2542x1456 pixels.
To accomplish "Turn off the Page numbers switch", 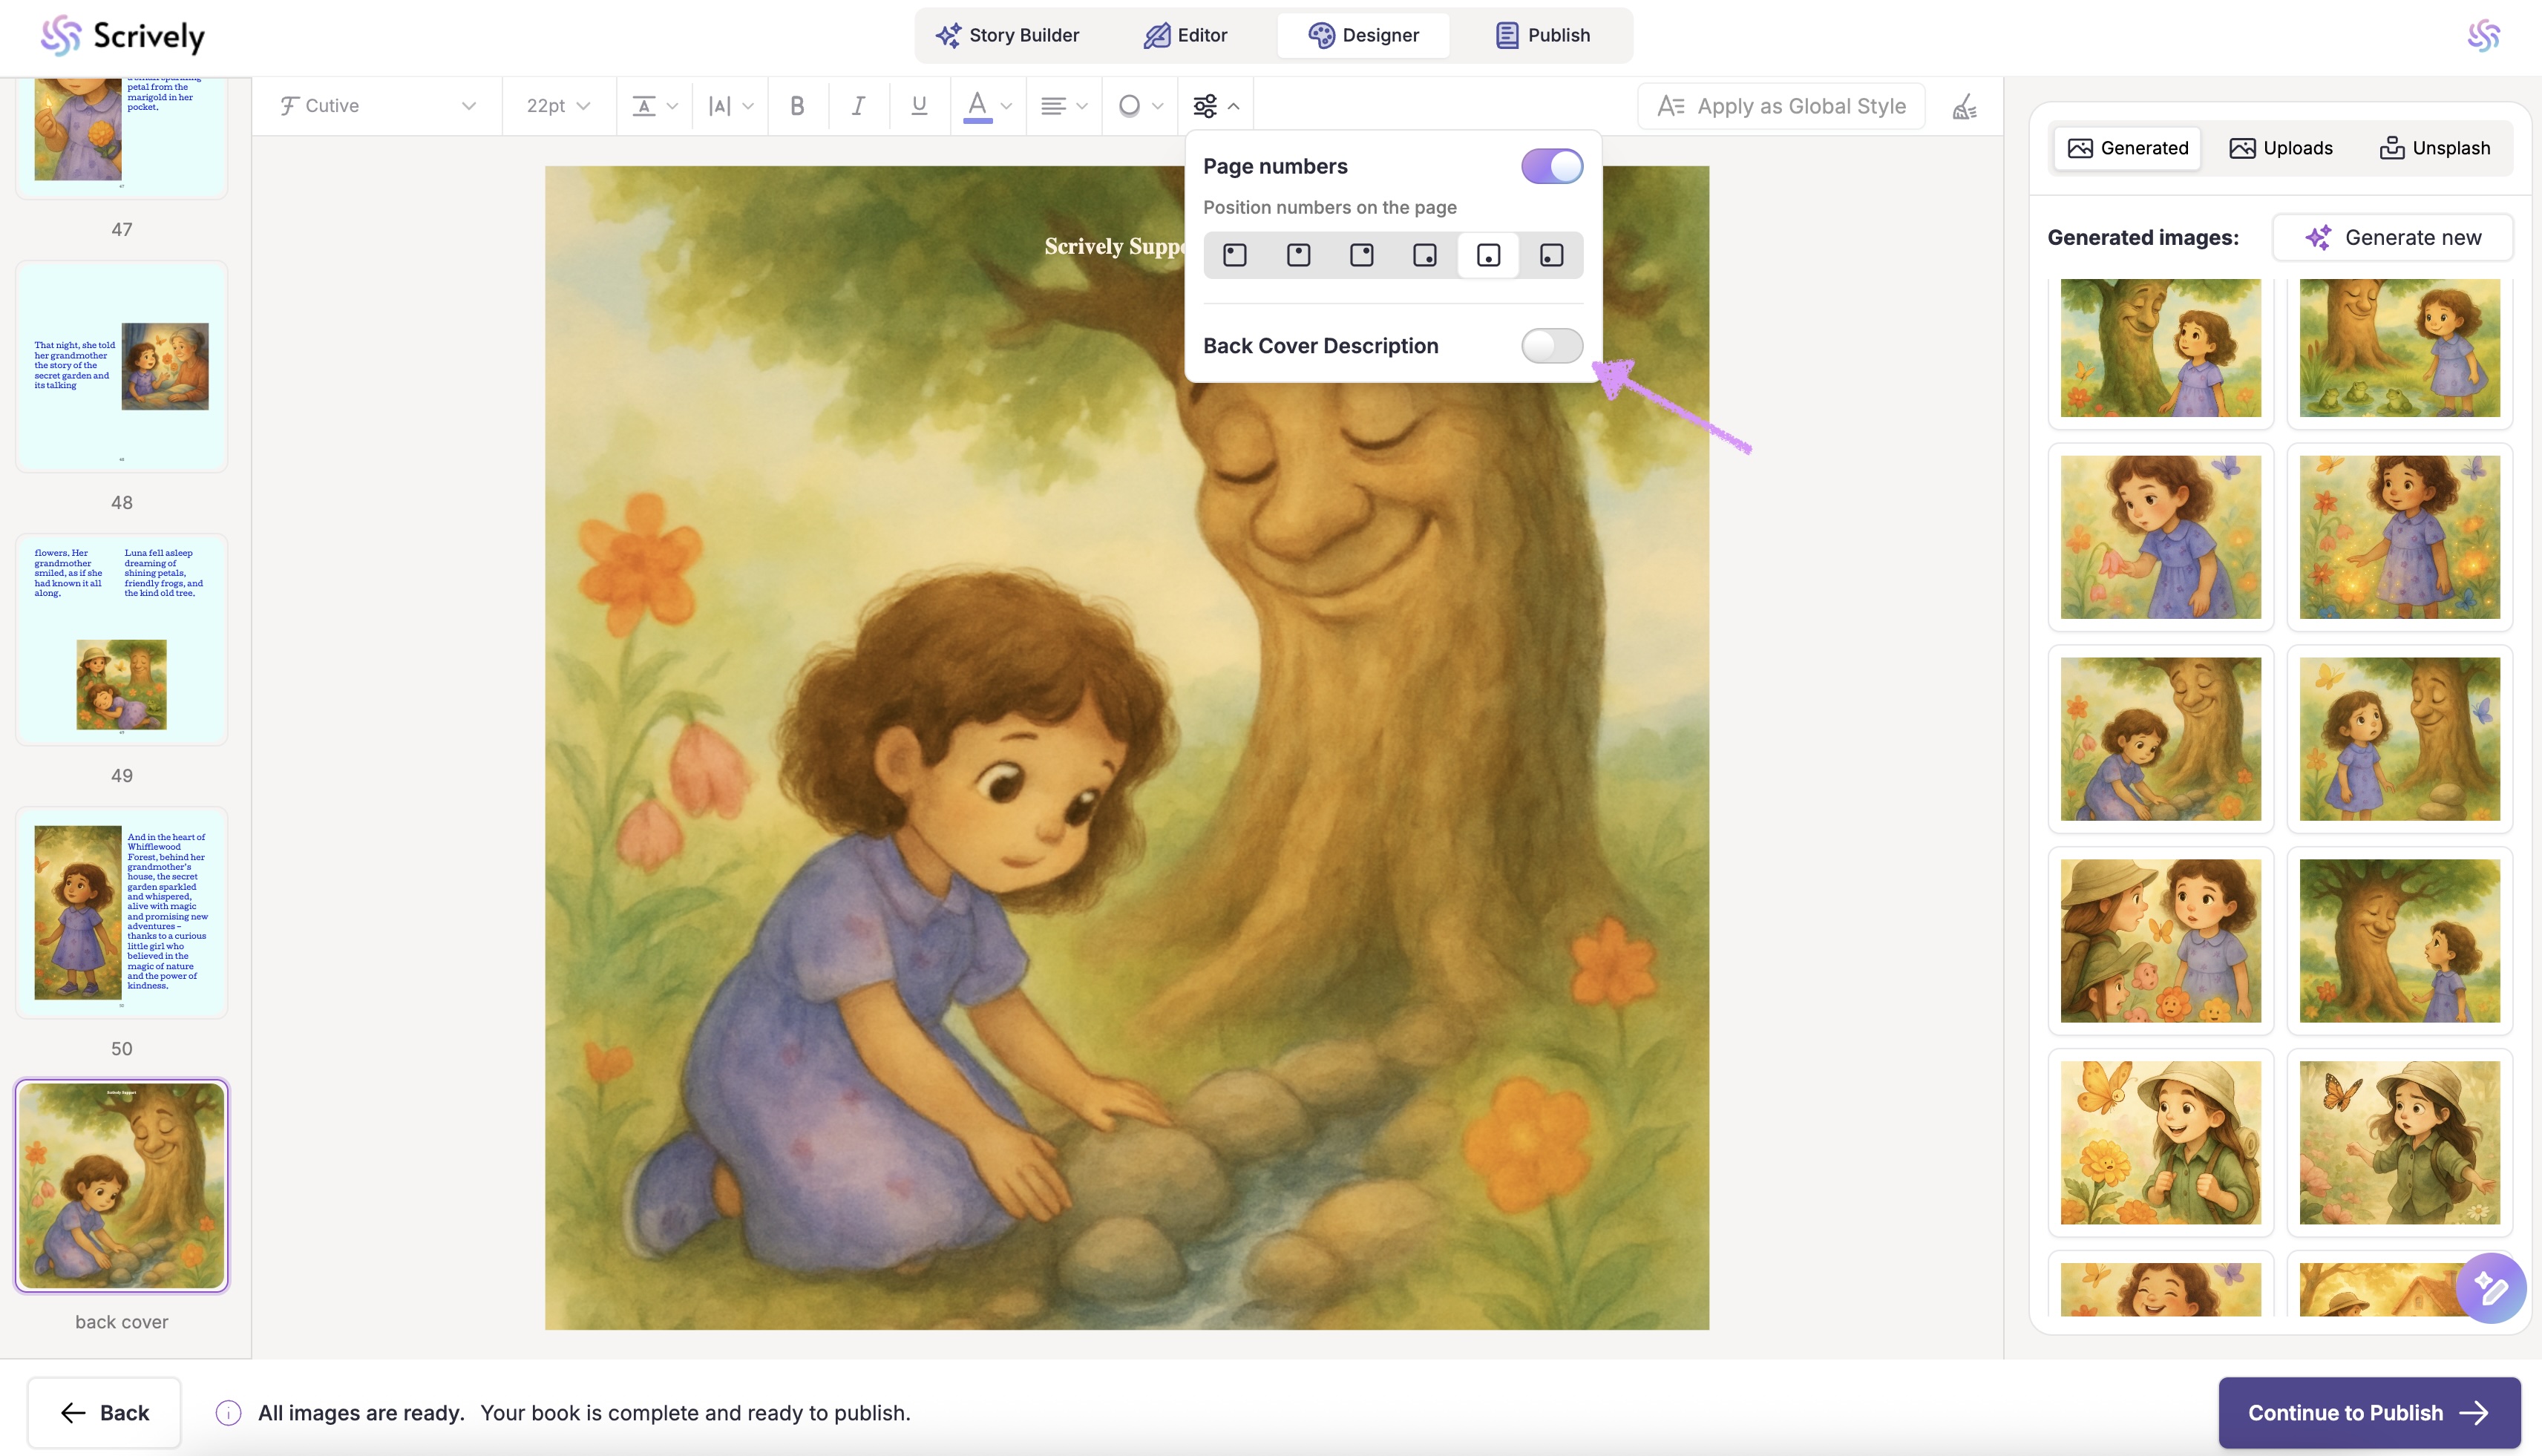I will [x=1551, y=166].
